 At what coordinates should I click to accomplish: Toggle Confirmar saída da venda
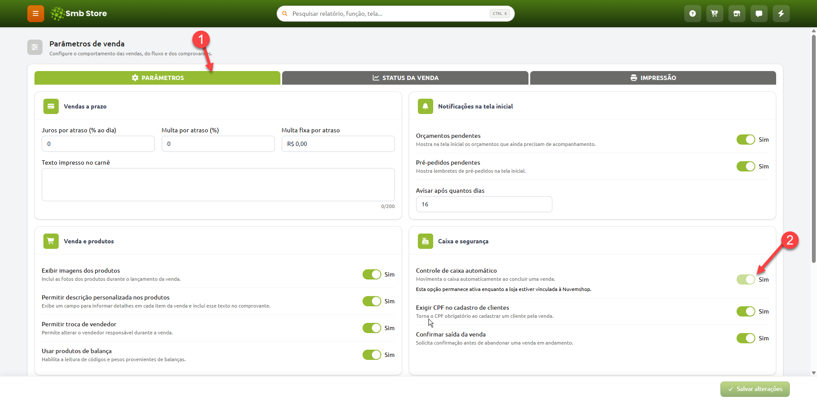(x=746, y=338)
